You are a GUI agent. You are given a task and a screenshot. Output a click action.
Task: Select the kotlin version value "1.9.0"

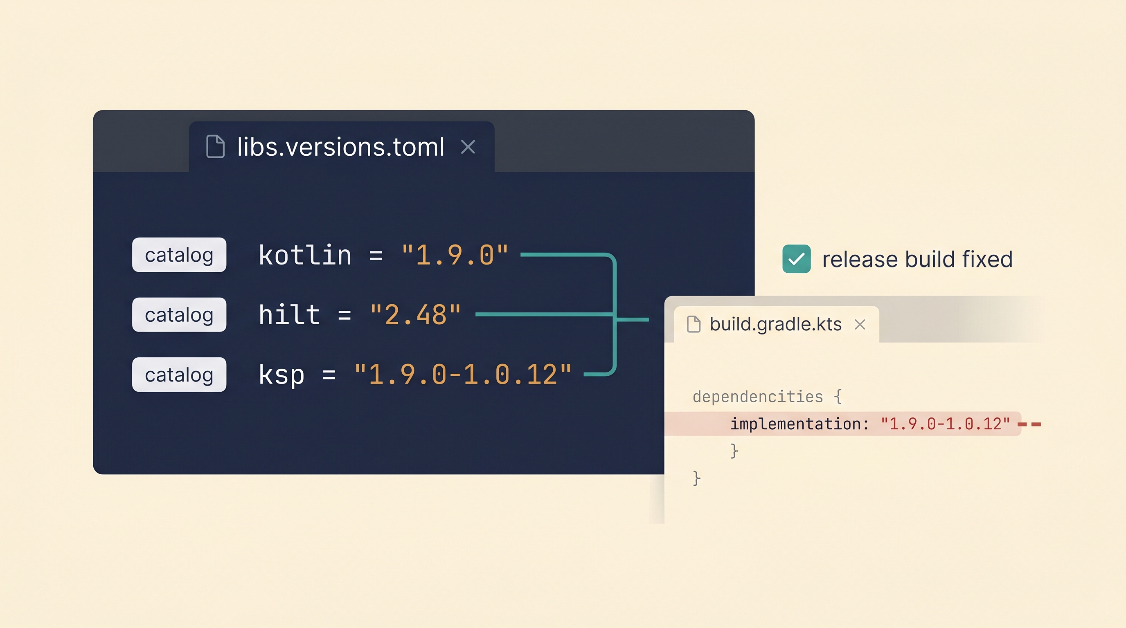click(x=455, y=255)
